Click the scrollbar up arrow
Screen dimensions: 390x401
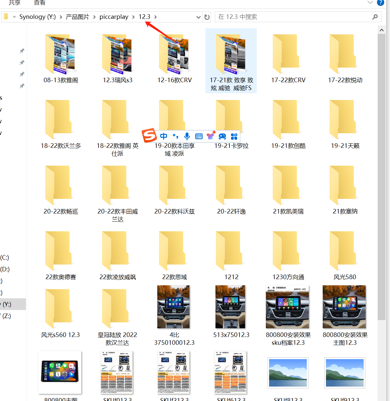pyautogui.click(x=382, y=30)
